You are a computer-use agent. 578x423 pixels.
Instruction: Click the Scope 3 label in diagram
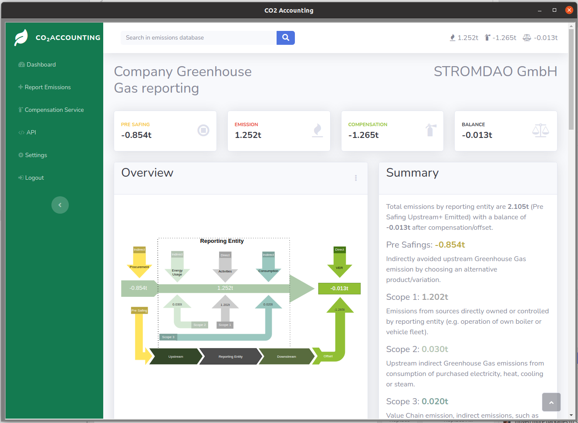coord(168,337)
